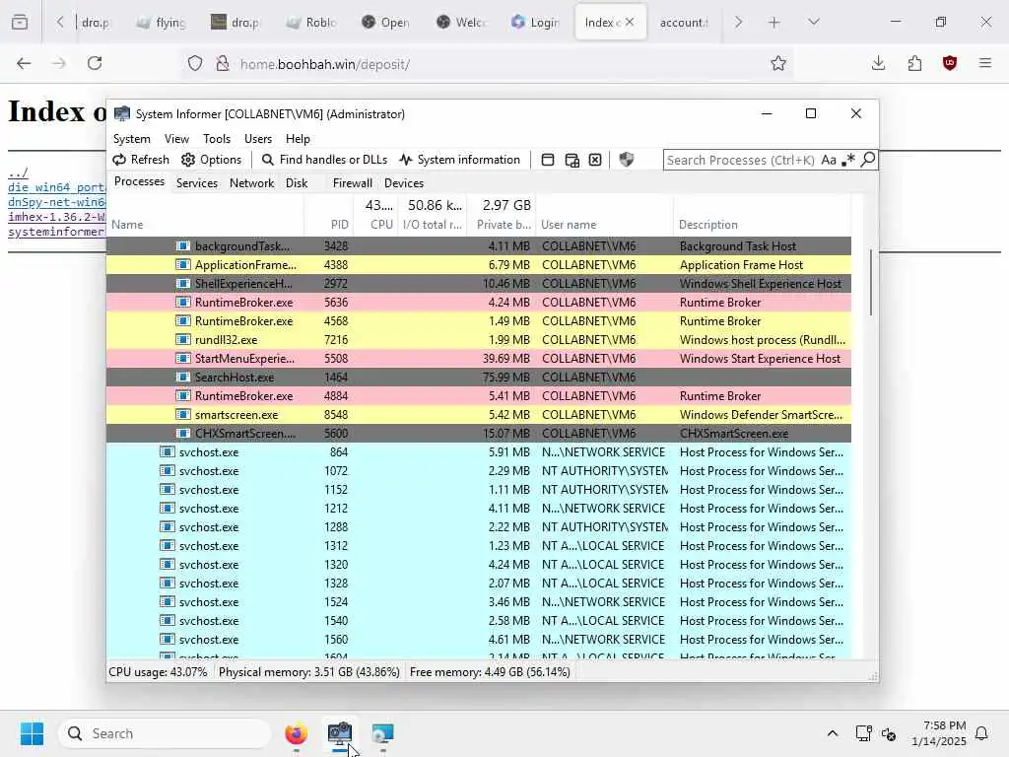Expand the list all tabs dropdown
This screenshot has height=757, width=1009.
(x=814, y=23)
